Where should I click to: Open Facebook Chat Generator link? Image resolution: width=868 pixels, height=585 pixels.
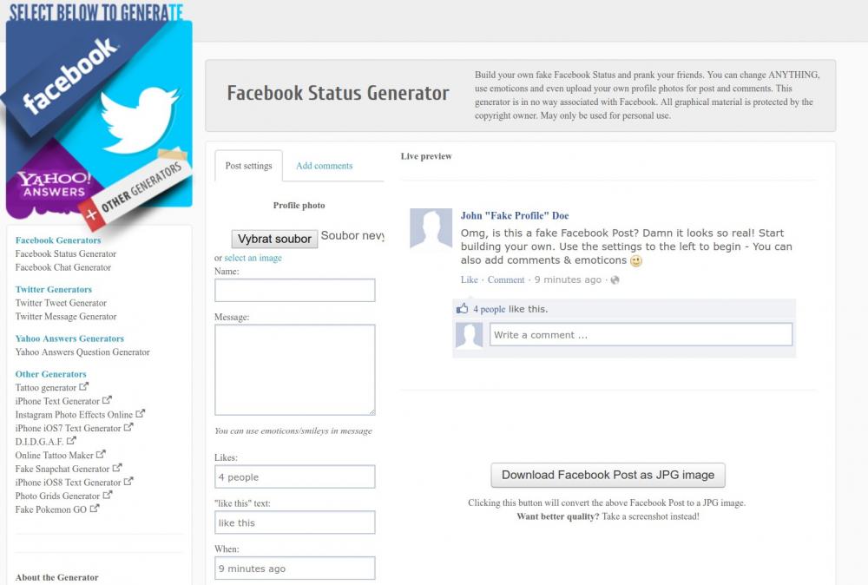63,267
